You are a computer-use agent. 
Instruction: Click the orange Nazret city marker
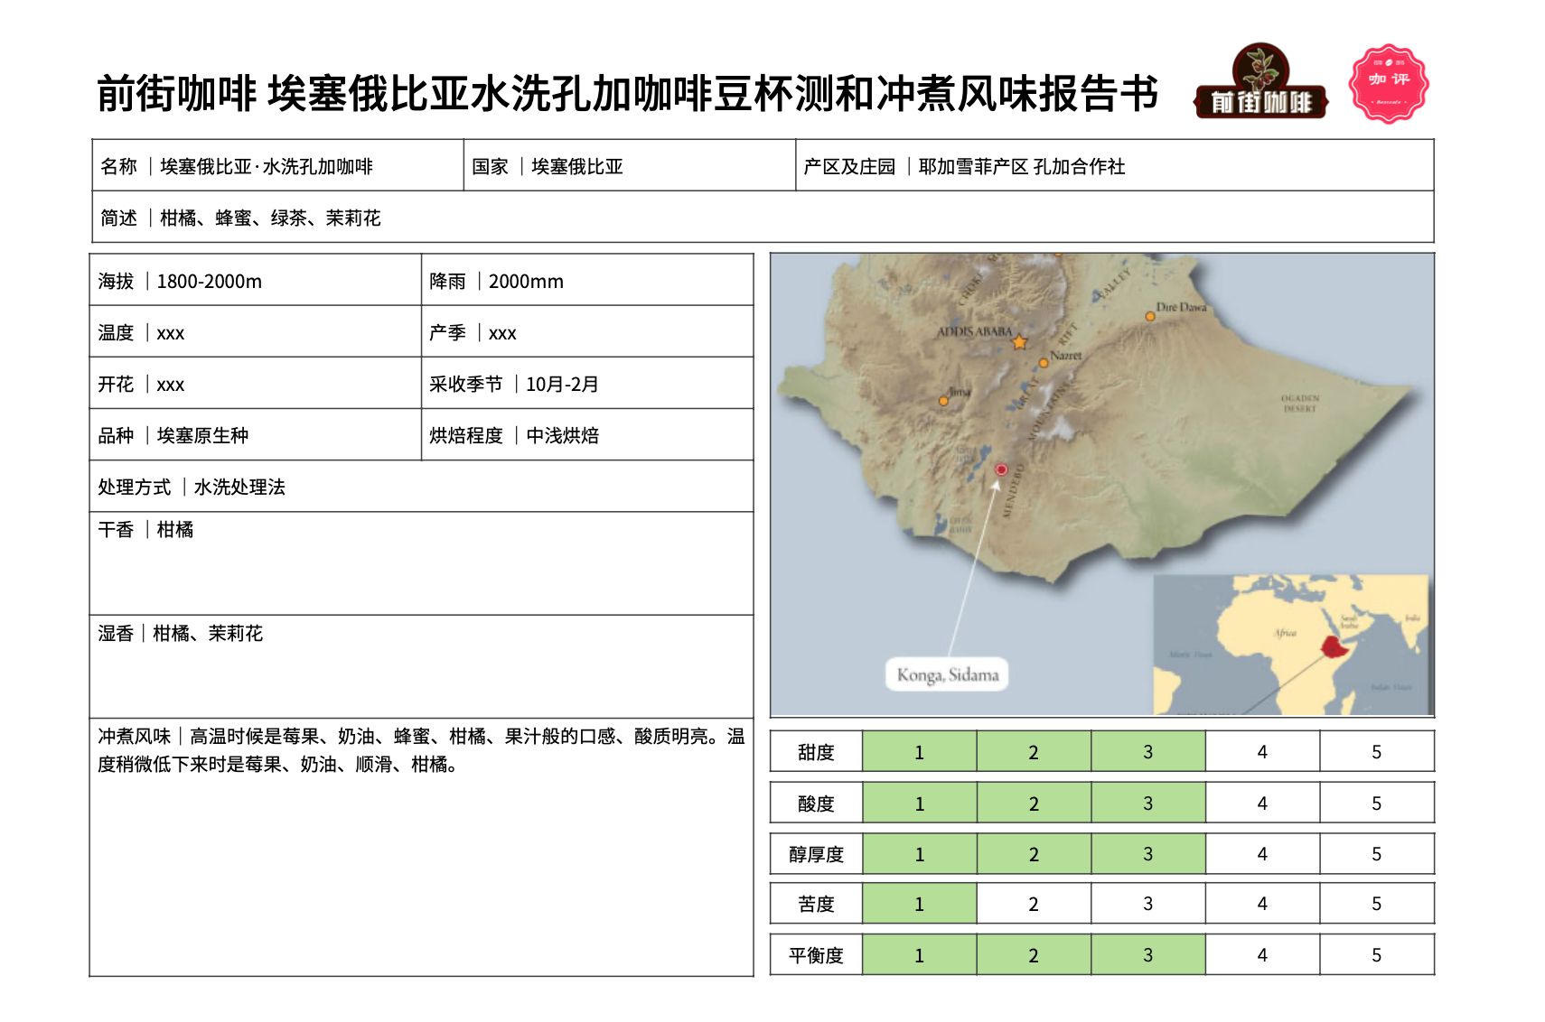coord(1044,363)
